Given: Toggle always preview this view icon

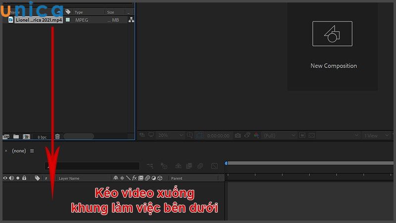Looking at the screenshot, I should (143, 135).
